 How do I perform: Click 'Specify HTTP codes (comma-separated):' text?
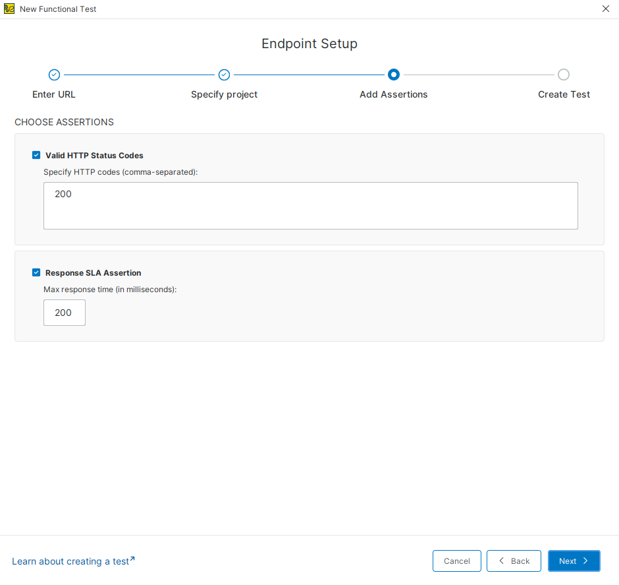[x=121, y=172]
